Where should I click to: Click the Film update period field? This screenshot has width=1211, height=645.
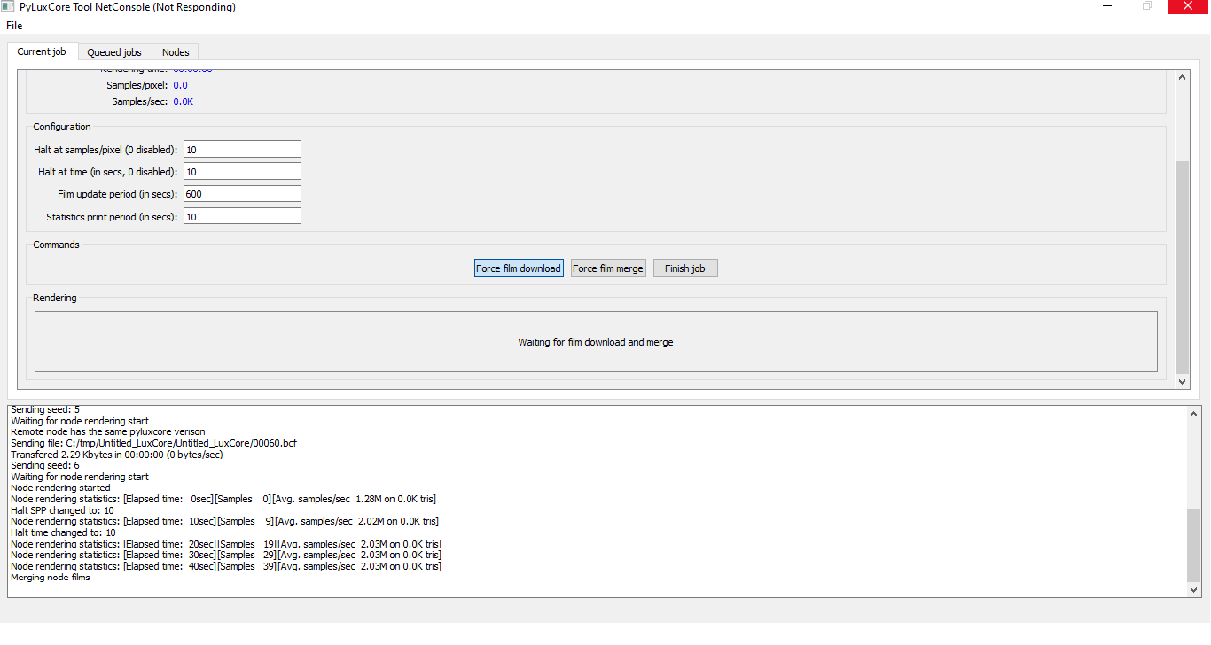(x=241, y=192)
